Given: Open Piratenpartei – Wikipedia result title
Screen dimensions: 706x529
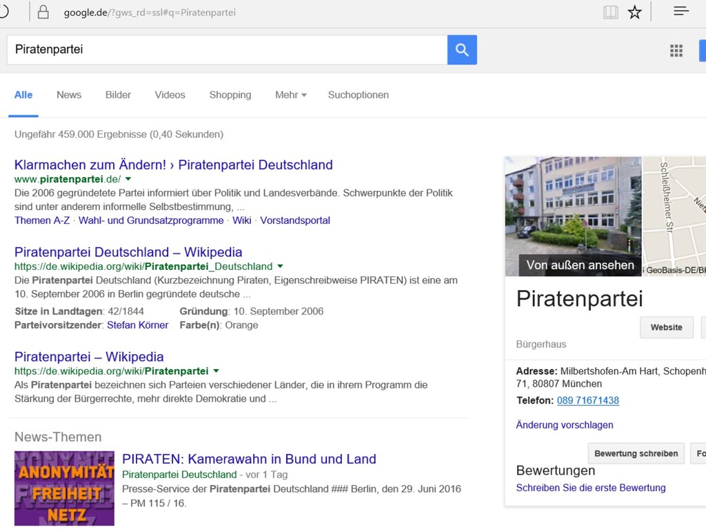Looking at the screenshot, I should point(89,357).
